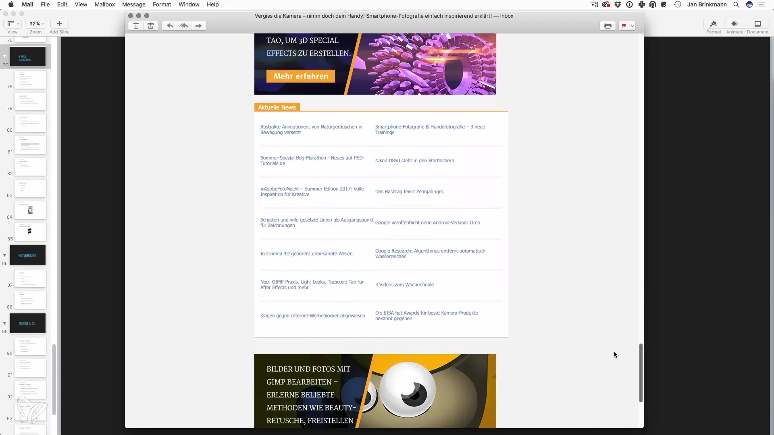Open the Help menu
The image size is (774, 435).
point(212,4)
